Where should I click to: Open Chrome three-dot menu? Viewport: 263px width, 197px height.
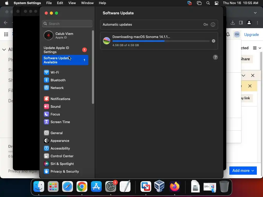257,23
